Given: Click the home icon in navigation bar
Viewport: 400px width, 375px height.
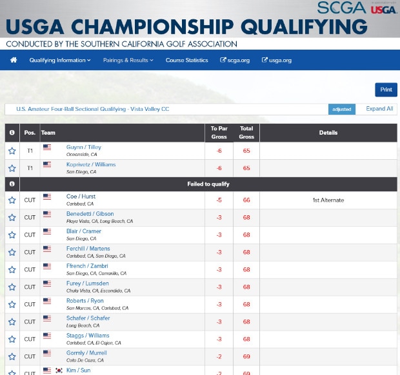Looking at the screenshot, I should [13, 60].
